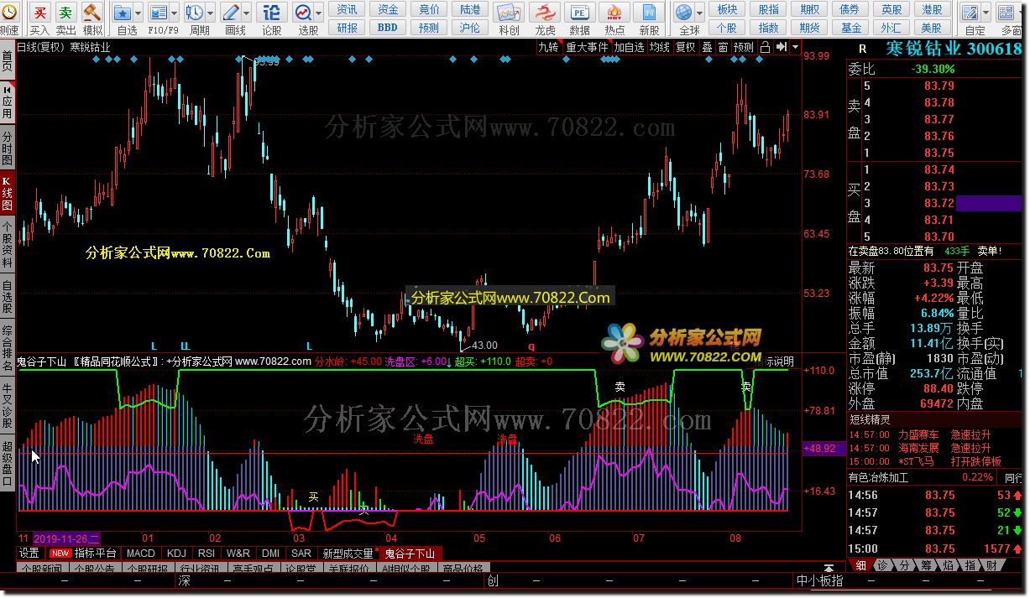
Task: Switch to the MACD indicator tab
Action: pyautogui.click(x=141, y=554)
